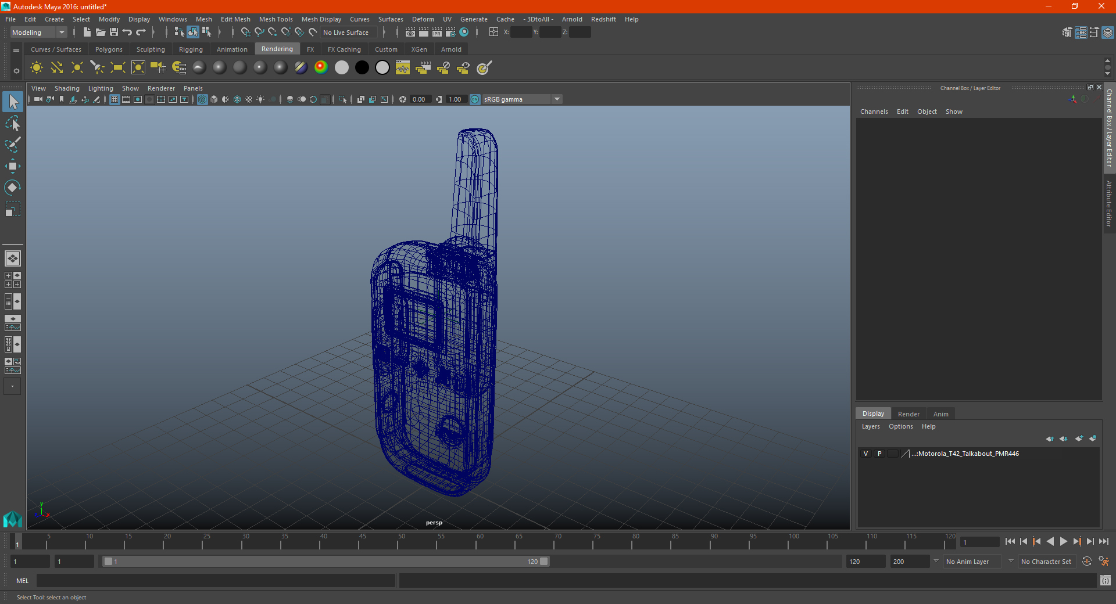Viewport: 1116px width, 604px height.
Task: Open the sRGB gamma dropdown
Action: [522, 99]
